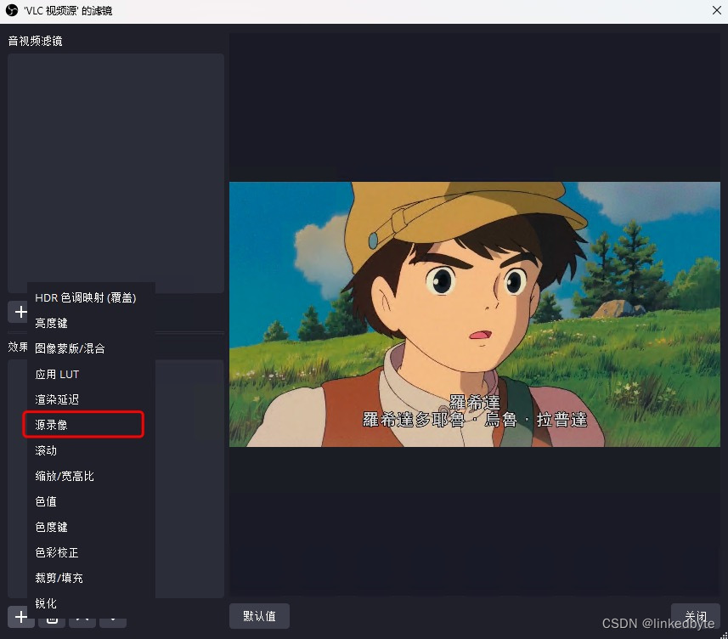Click the trash icon to remove a filter
Screen dimensions: 728x639
[52, 621]
